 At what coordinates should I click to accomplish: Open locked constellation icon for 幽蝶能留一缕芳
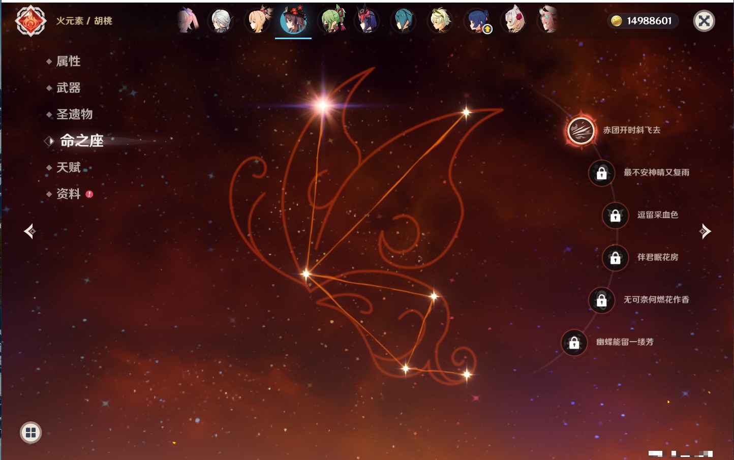[x=574, y=343]
